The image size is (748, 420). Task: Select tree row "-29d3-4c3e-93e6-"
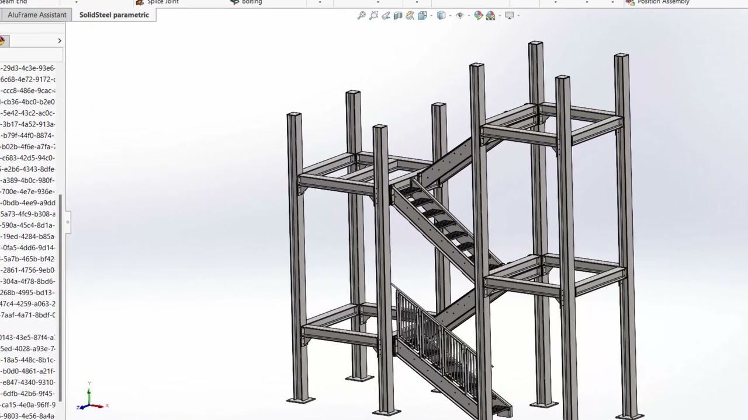coord(28,68)
